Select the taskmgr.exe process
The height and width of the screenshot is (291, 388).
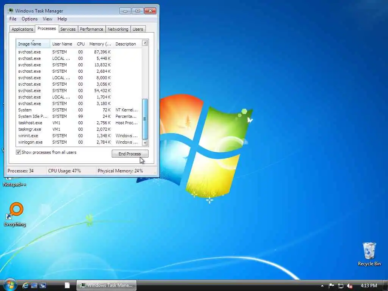click(x=79, y=129)
